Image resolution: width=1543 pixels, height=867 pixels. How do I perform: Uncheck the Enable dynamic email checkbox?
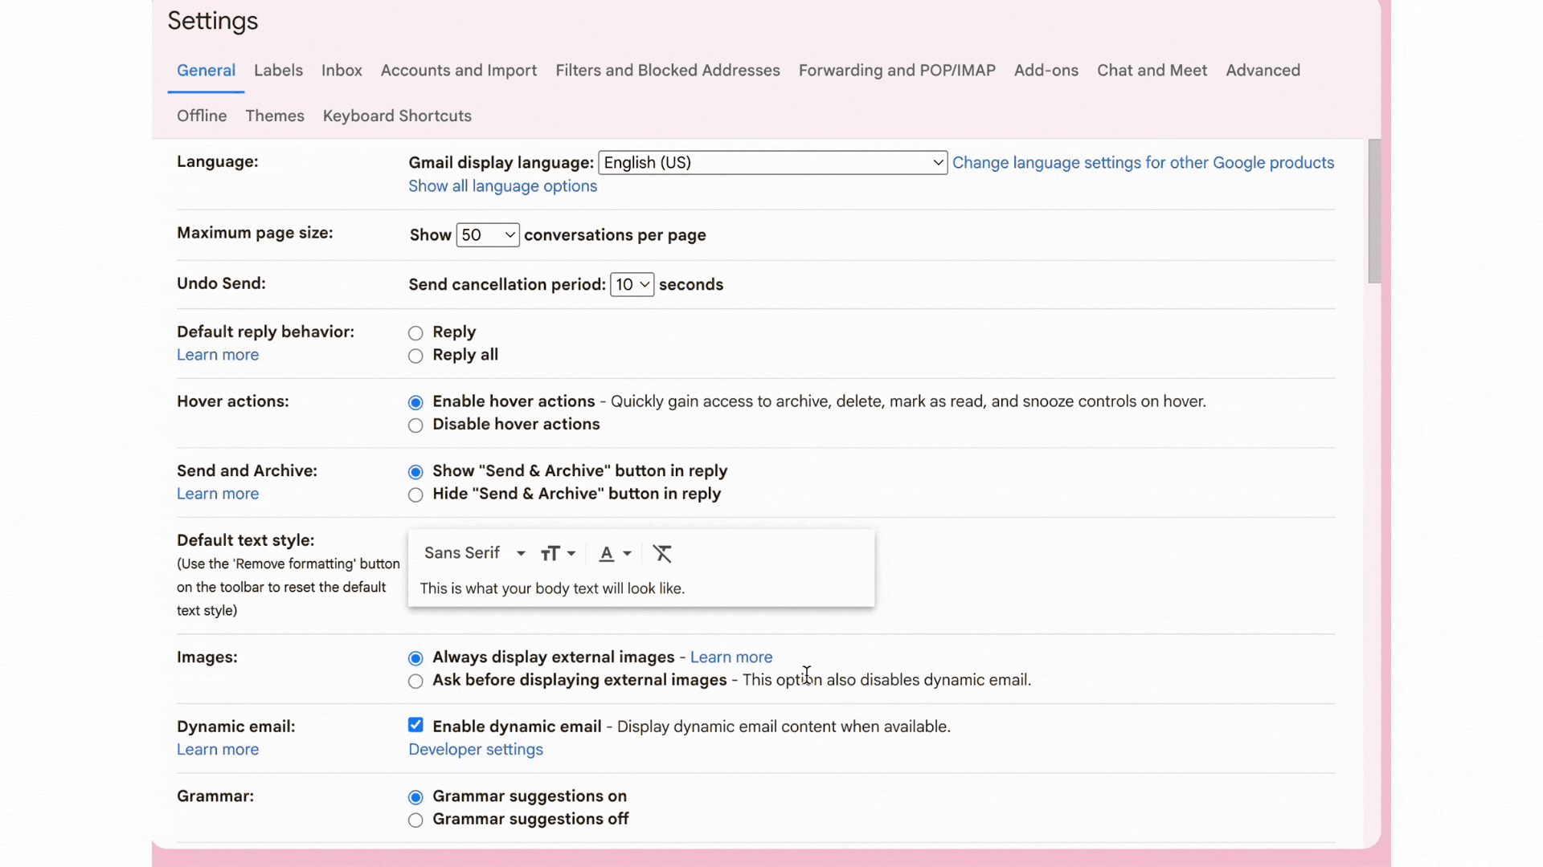point(415,726)
